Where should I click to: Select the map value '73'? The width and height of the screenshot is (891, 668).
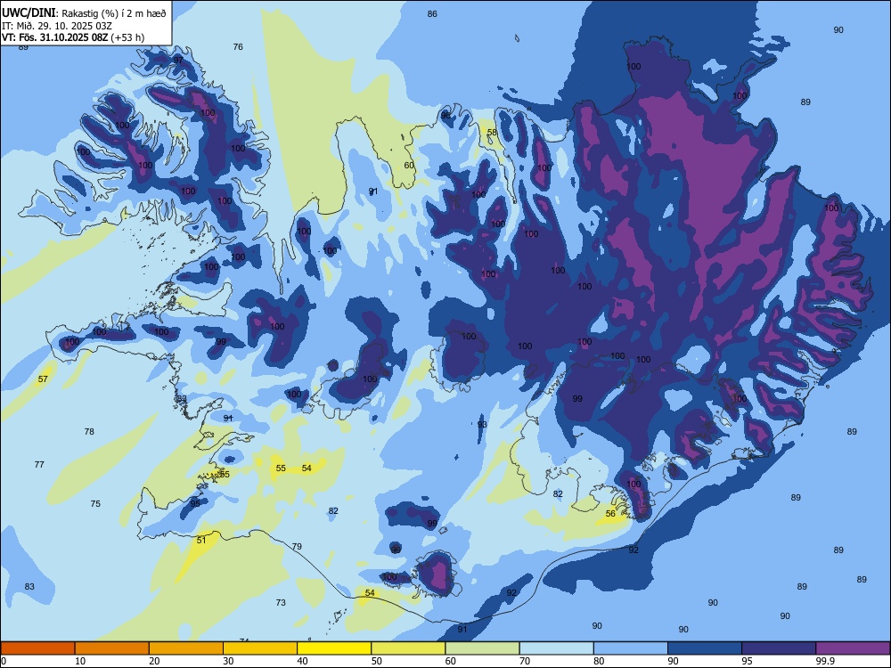pyautogui.click(x=281, y=603)
